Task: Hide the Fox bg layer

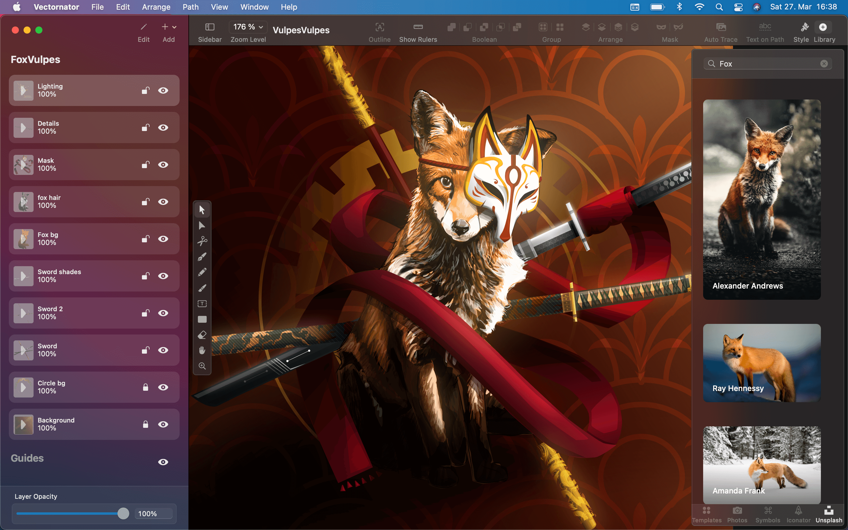Action: 163,239
